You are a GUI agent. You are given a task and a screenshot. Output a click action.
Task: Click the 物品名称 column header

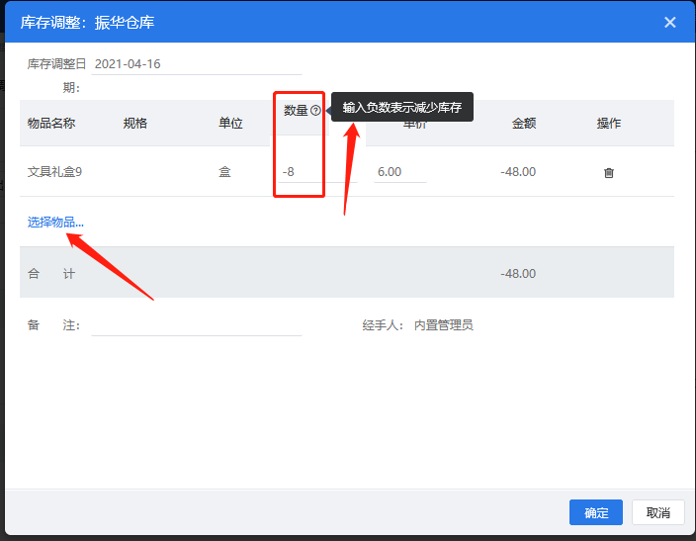(51, 123)
